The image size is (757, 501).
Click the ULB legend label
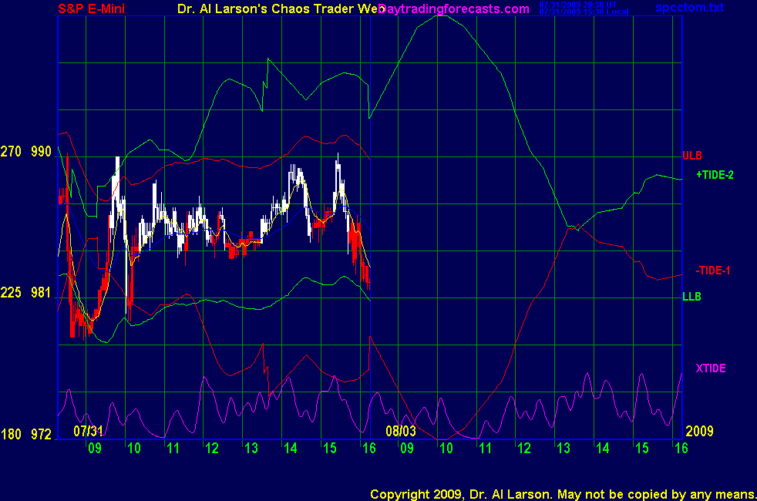pos(692,156)
